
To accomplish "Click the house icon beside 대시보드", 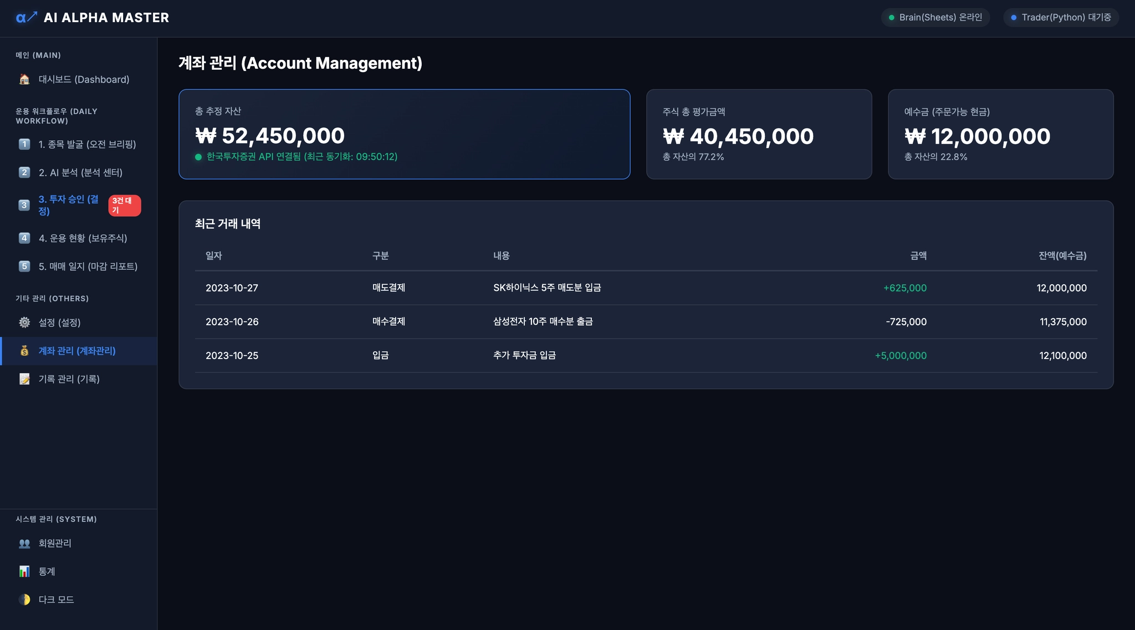I will tap(24, 79).
